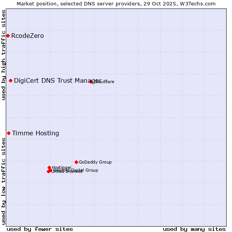Select the GoDaddy Group red marker

pyautogui.click(x=76, y=162)
